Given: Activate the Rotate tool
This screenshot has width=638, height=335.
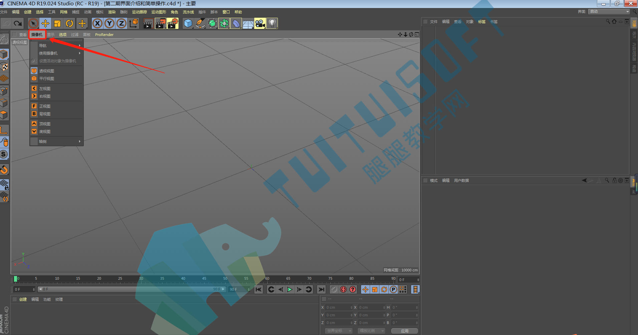Looking at the screenshot, I should click(69, 23).
